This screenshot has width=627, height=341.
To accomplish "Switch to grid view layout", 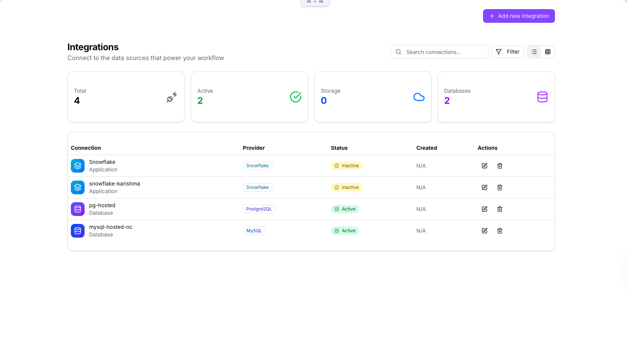I will point(548,52).
